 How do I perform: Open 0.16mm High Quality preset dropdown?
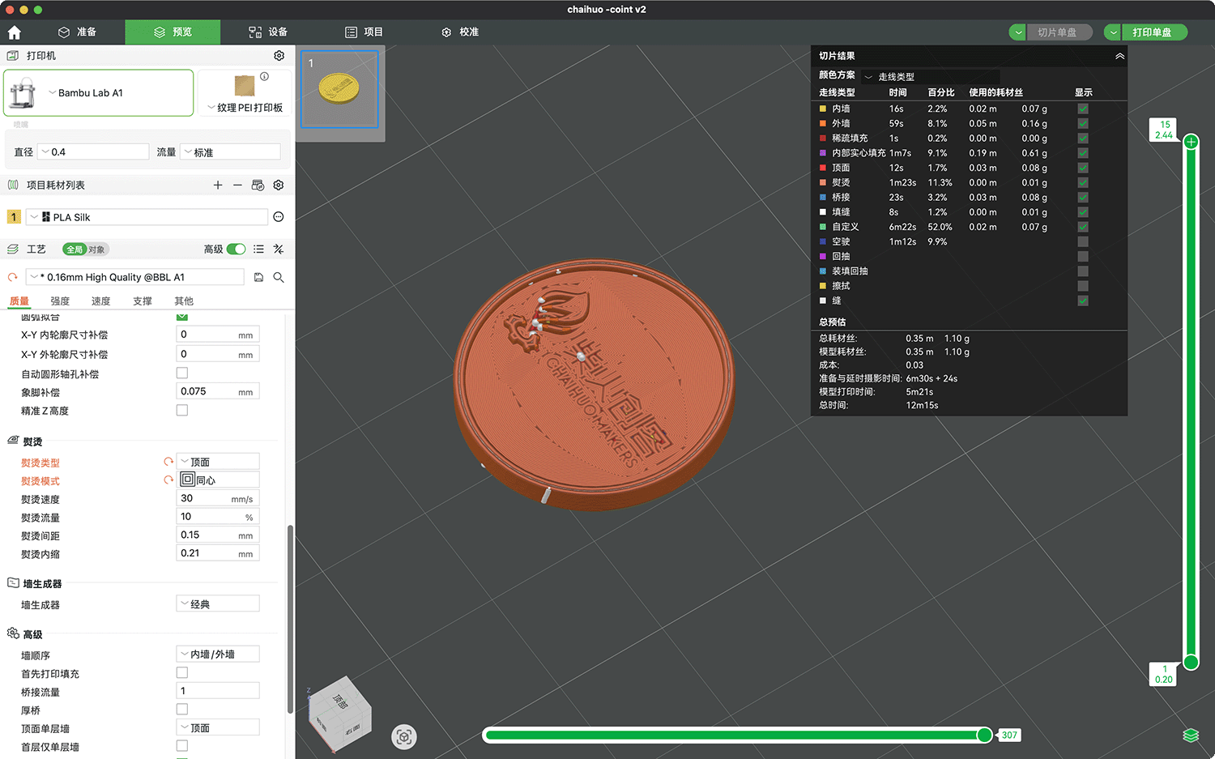(134, 277)
